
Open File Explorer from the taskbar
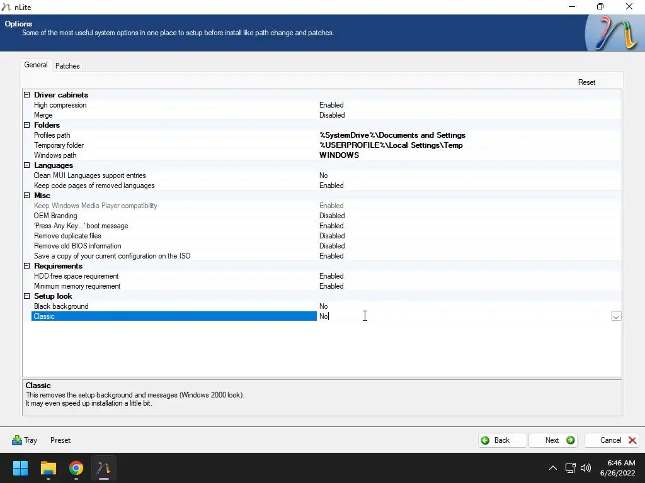(x=48, y=468)
